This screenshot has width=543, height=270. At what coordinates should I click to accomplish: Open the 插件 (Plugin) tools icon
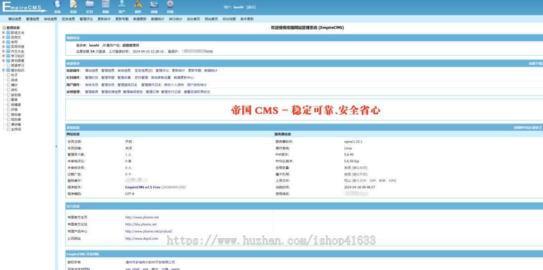[138, 5]
